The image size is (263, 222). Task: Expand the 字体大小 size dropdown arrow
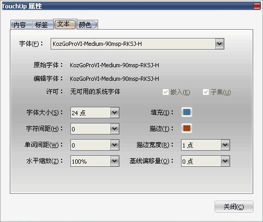115,113
